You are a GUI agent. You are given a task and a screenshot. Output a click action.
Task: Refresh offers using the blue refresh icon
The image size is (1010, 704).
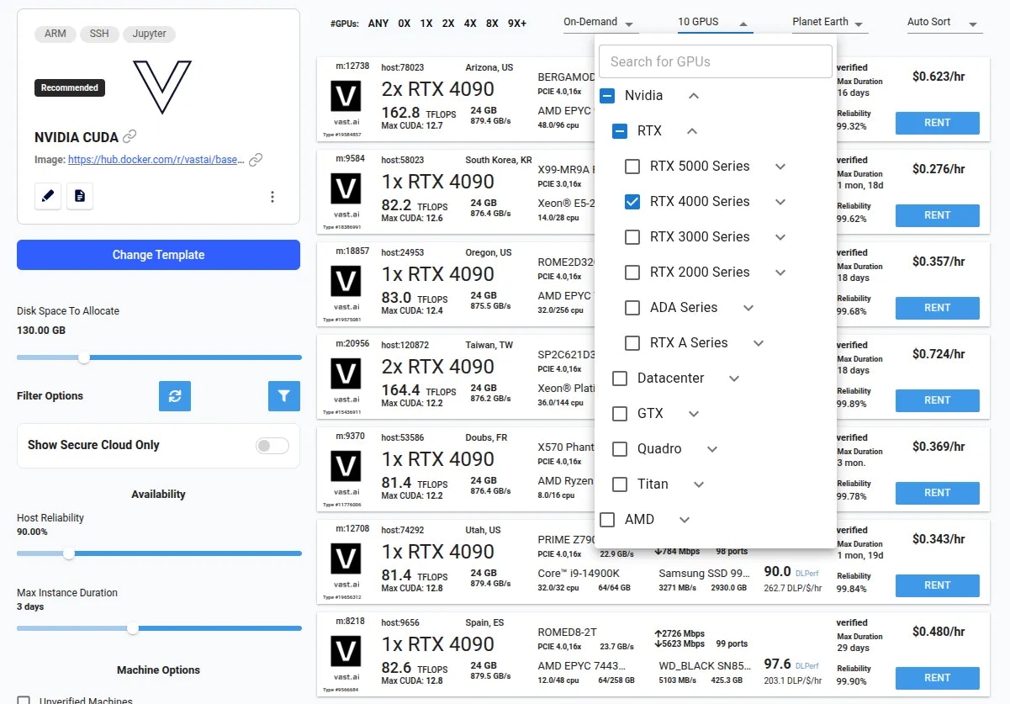point(175,395)
